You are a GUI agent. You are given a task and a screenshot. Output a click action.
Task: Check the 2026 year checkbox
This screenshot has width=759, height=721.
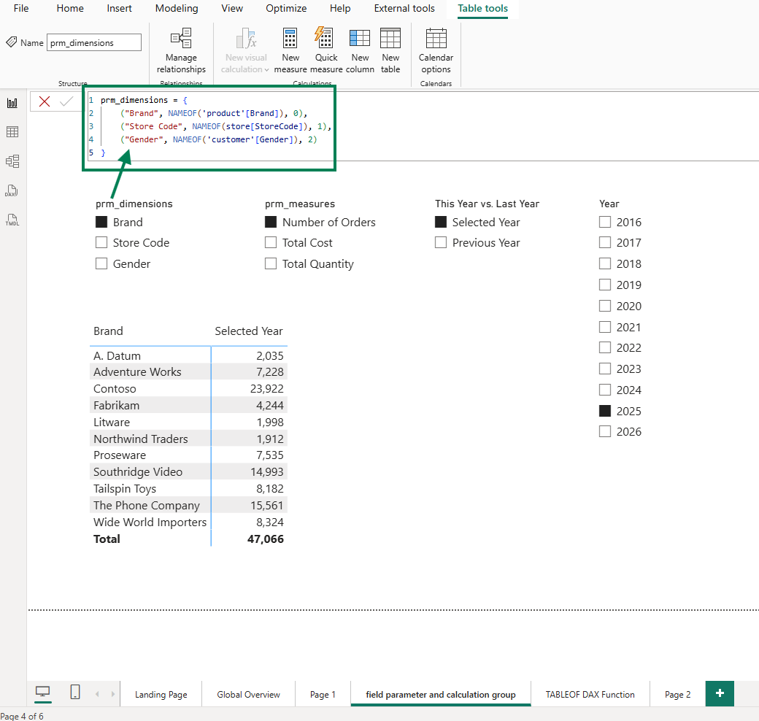coord(604,431)
